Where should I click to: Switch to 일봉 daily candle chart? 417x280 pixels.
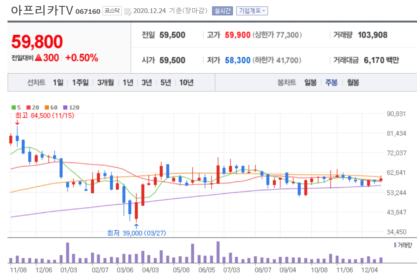pyautogui.click(x=310, y=83)
